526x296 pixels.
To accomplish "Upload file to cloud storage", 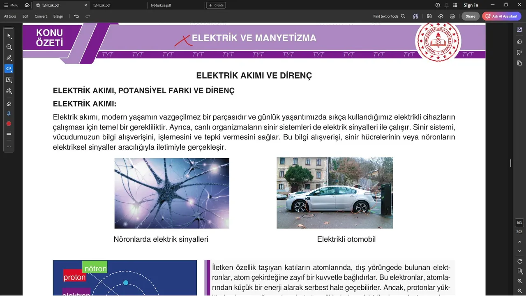I will pyautogui.click(x=441, y=16).
